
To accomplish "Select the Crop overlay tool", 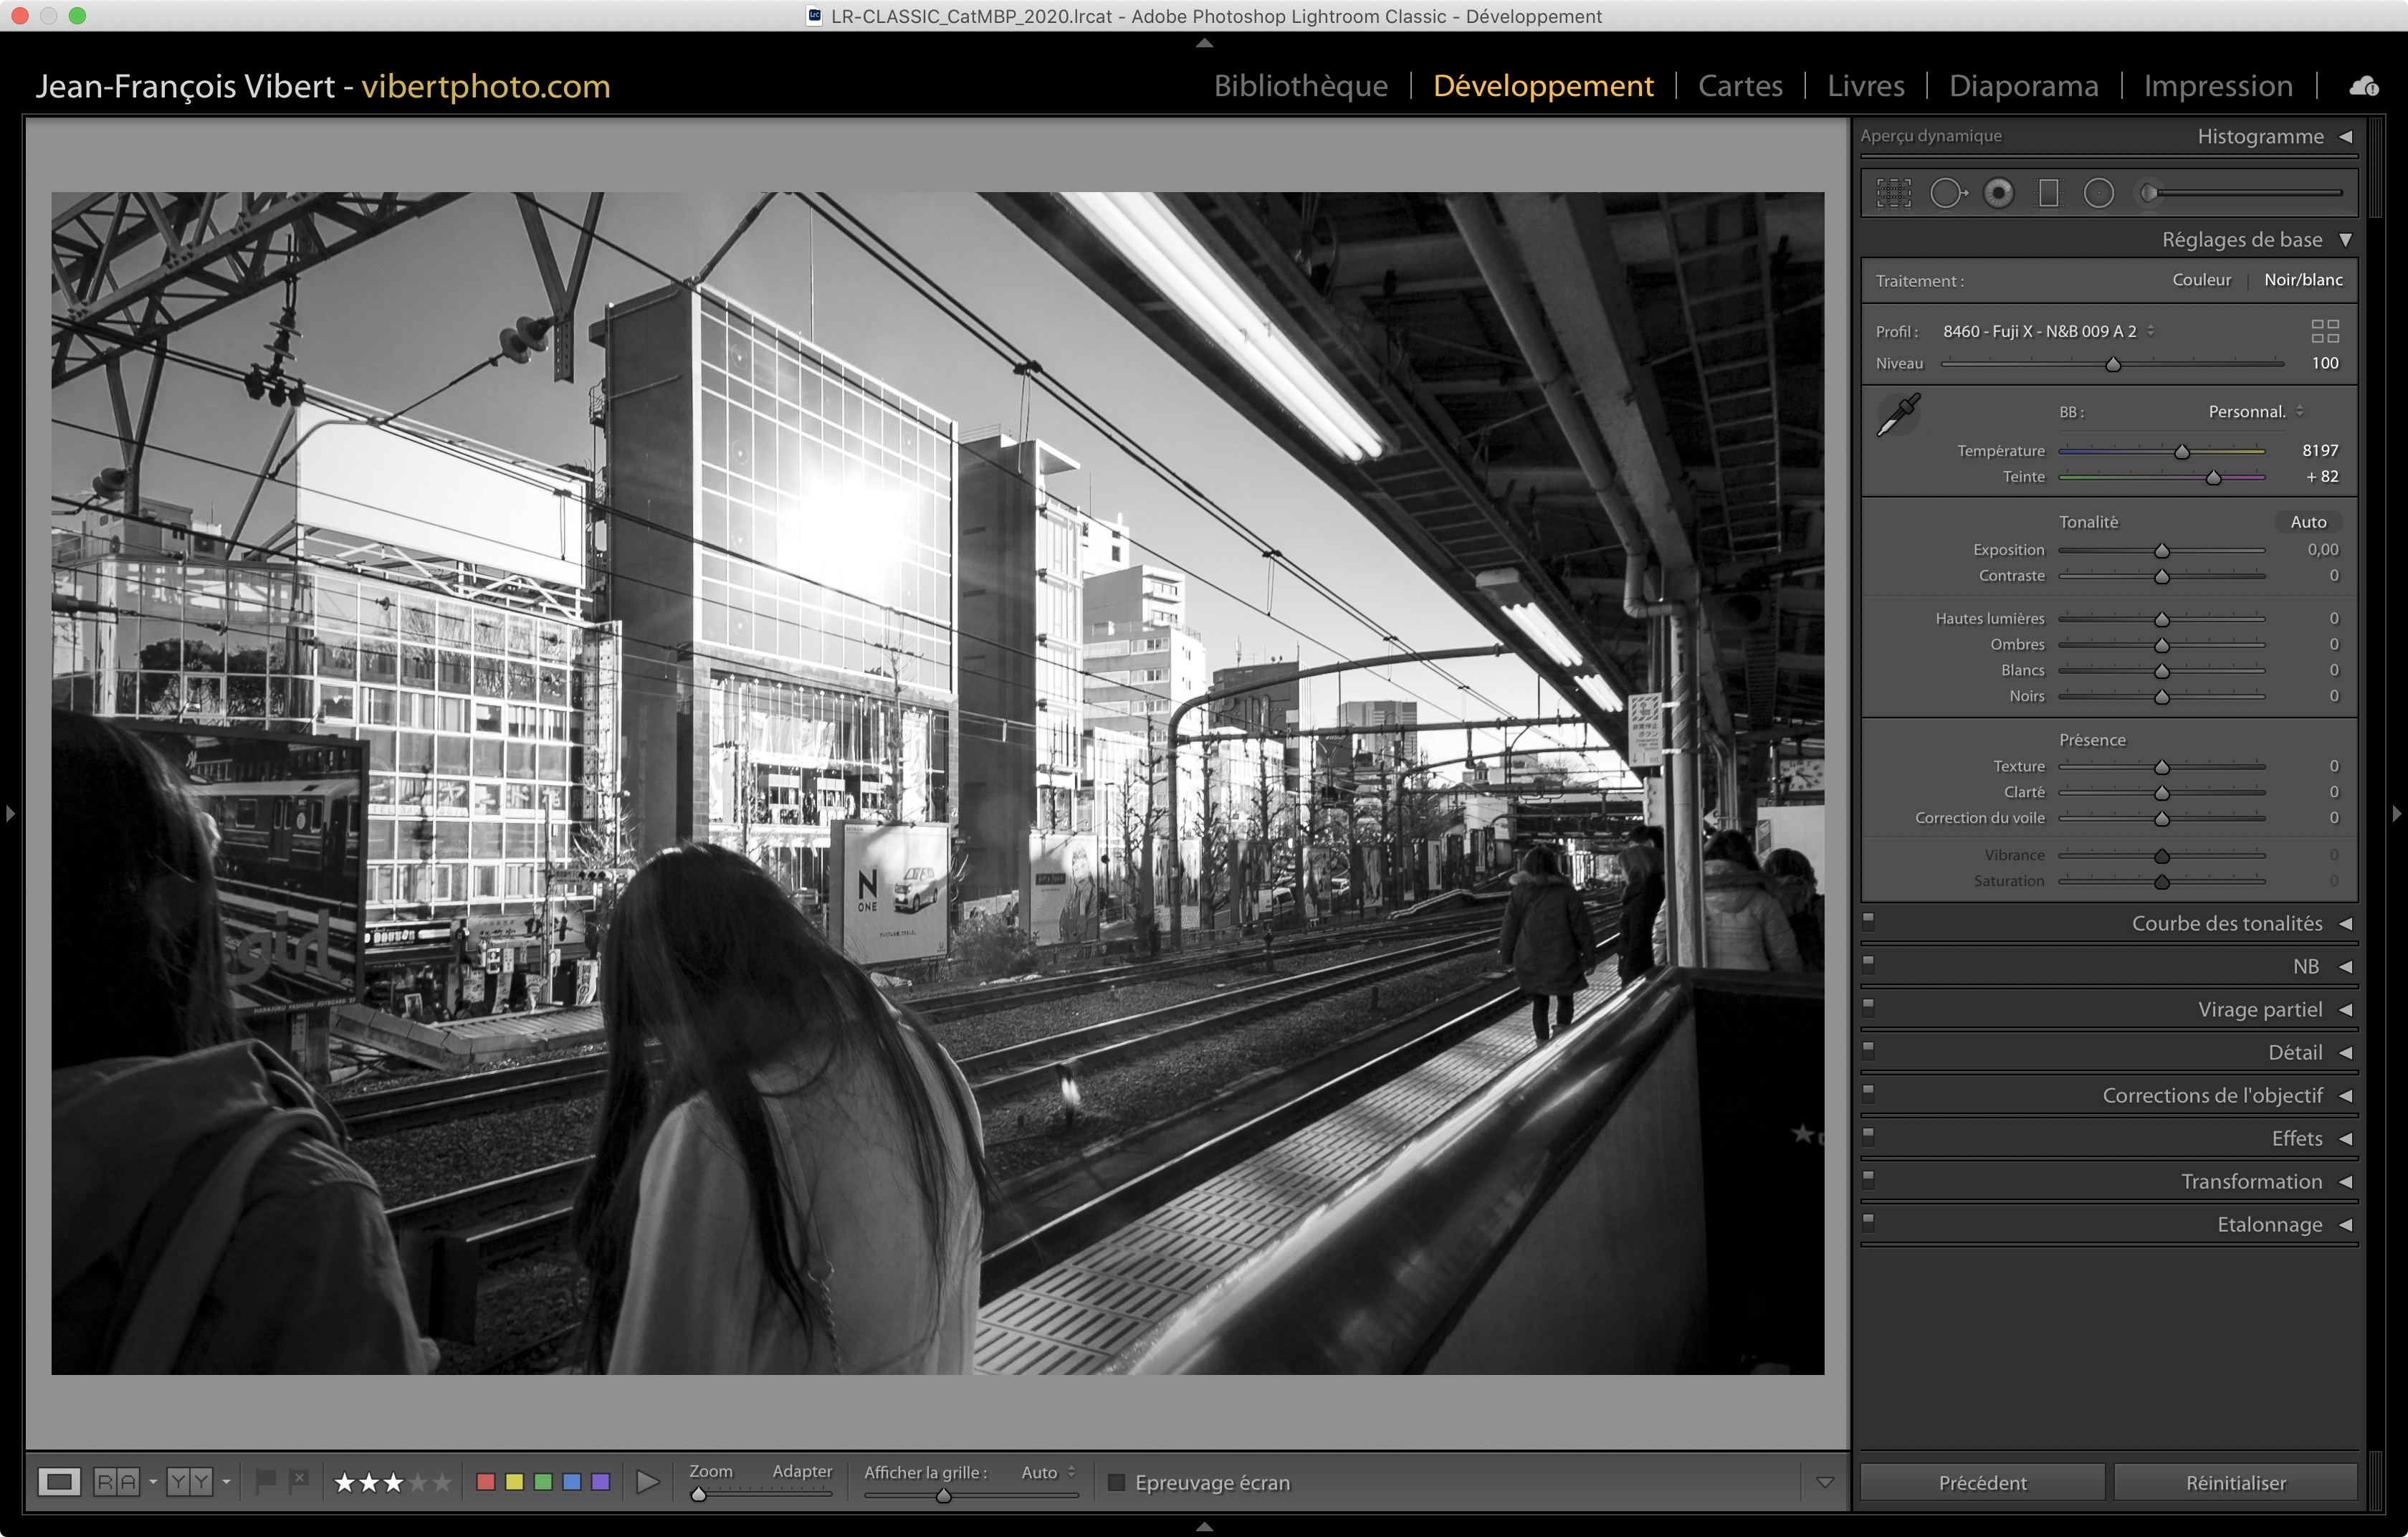I will (1893, 193).
